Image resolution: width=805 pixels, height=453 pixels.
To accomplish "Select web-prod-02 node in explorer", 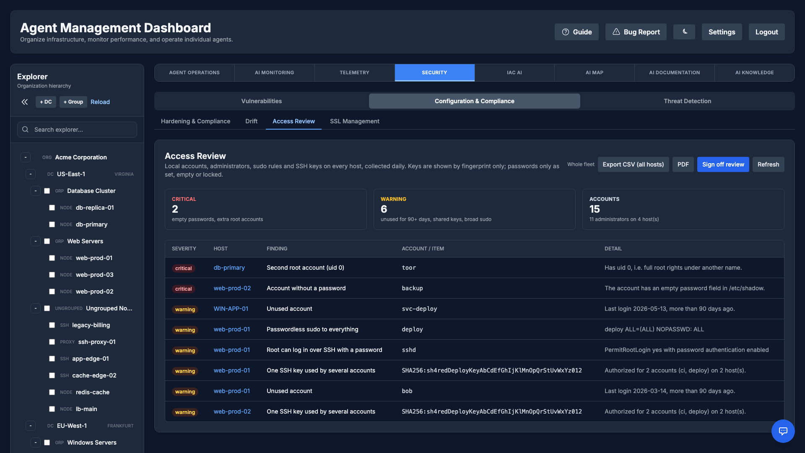I will (x=95, y=292).
